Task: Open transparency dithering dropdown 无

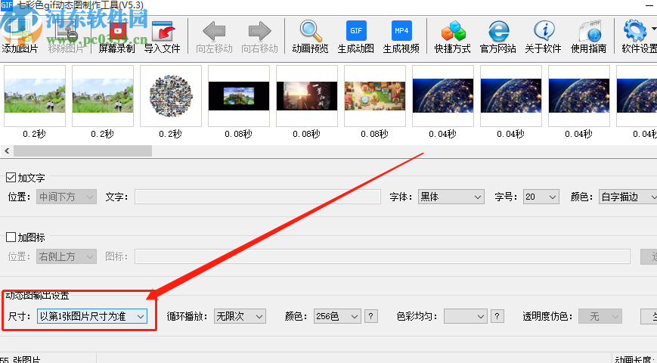Action: pos(600,316)
